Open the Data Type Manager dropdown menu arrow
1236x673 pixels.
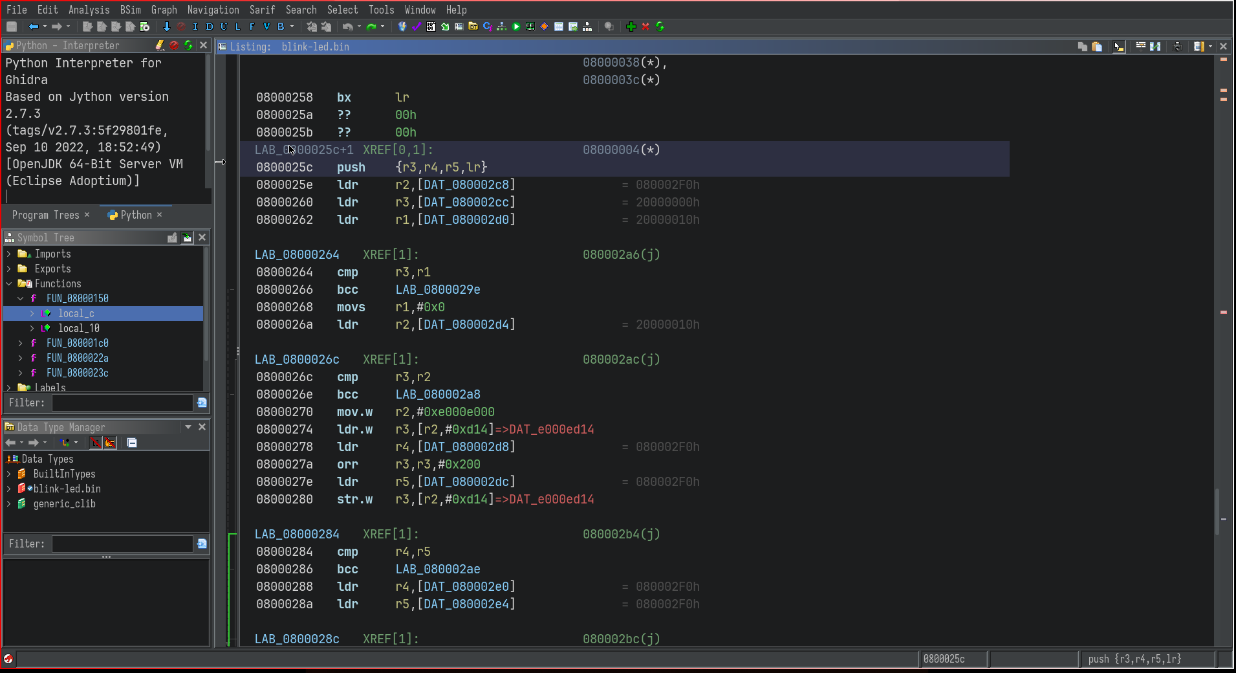pyautogui.click(x=188, y=427)
